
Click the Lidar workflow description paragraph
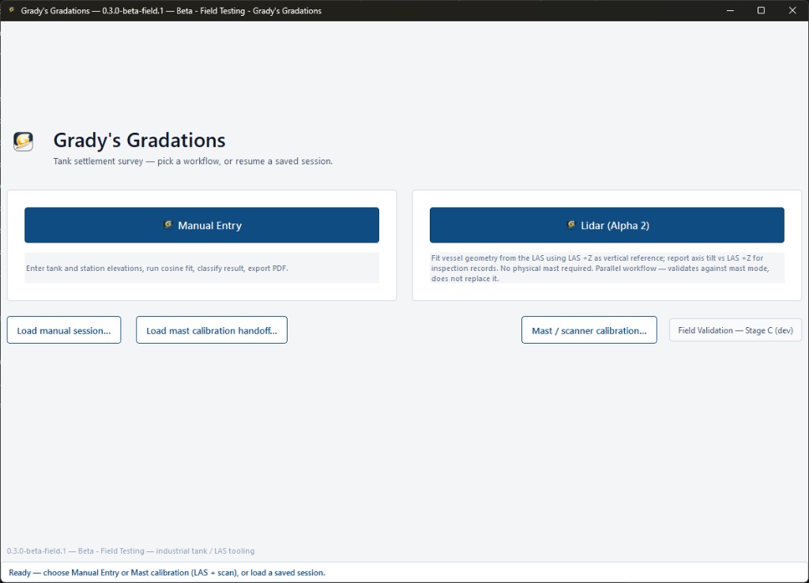coord(601,269)
